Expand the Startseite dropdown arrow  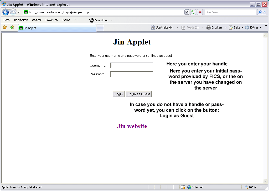pos(178,27)
